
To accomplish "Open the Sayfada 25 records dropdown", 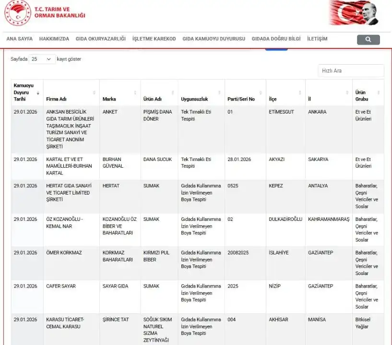I will (42, 59).
